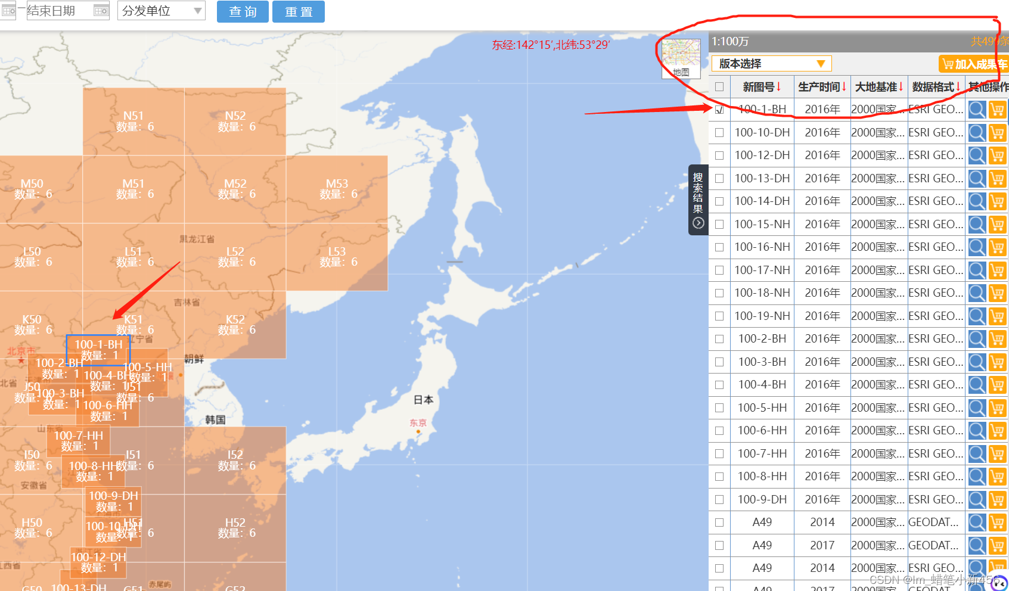The height and width of the screenshot is (591, 1009).
Task: Click the 1:100万 scale header
Action: click(730, 41)
